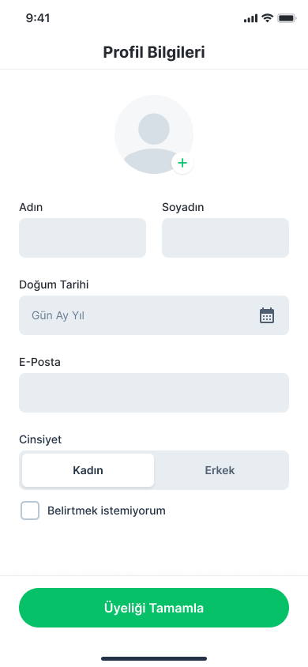Image resolution: width=308 pixels, height=667 pixels.
Task: Tap the Üyeliği Tamamla button
Action: 154,608
